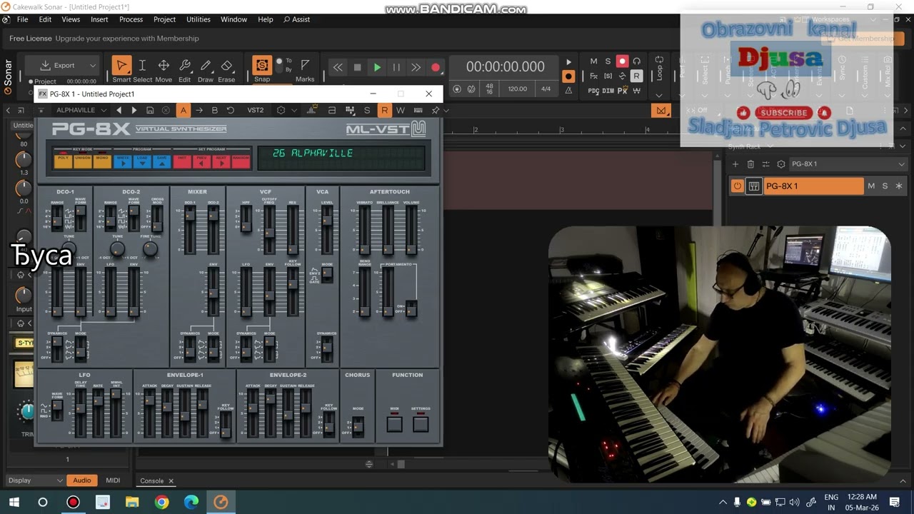Open plugin toolbar overflow chevron
Image resolution: width=914 pixels, height=514 pixels.
(446, 110)
